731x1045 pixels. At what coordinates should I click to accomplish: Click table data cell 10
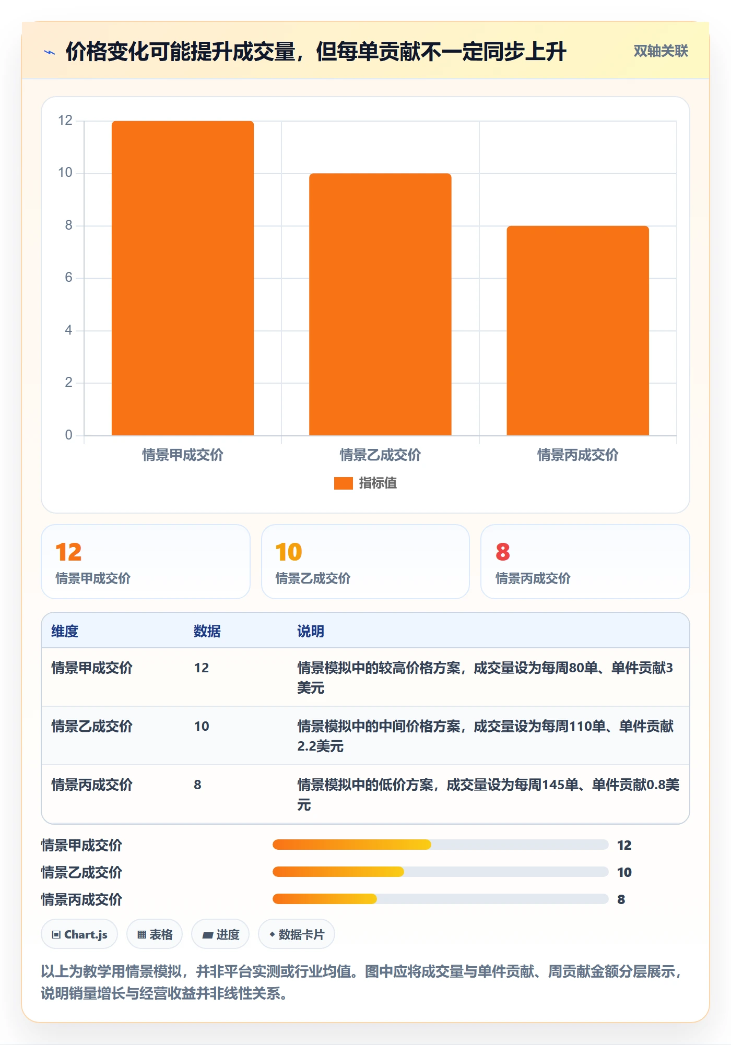point(202,726)
